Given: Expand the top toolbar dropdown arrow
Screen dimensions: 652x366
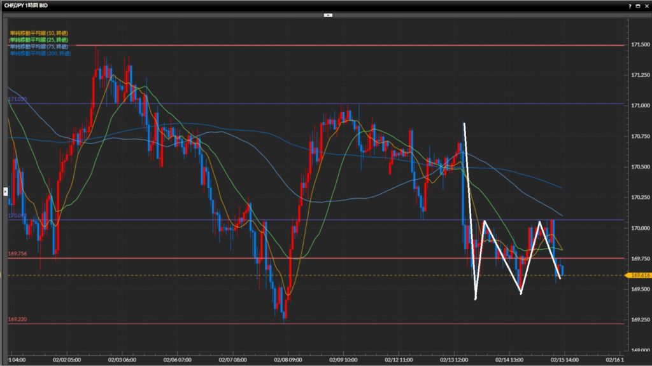Looking at the screenshot, I should pos(328,14).
